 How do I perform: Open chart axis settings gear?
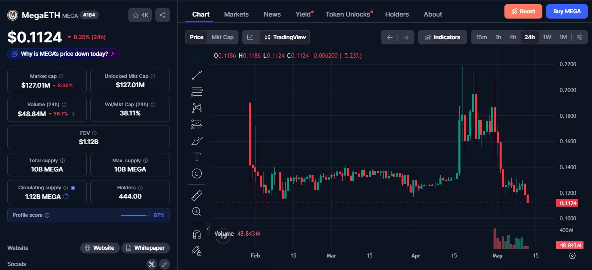[572, 255]
